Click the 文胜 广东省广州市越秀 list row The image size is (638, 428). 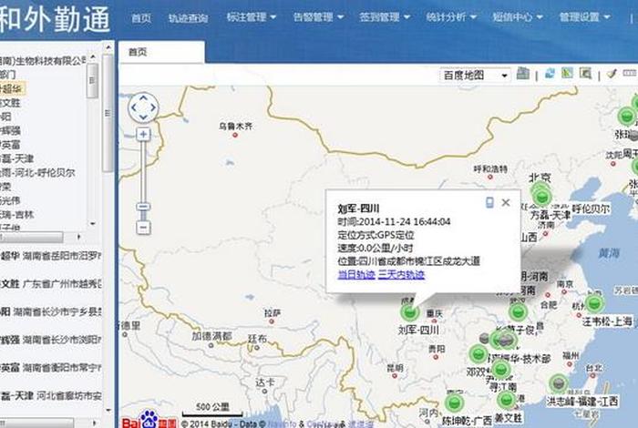(x=51, y=284)
